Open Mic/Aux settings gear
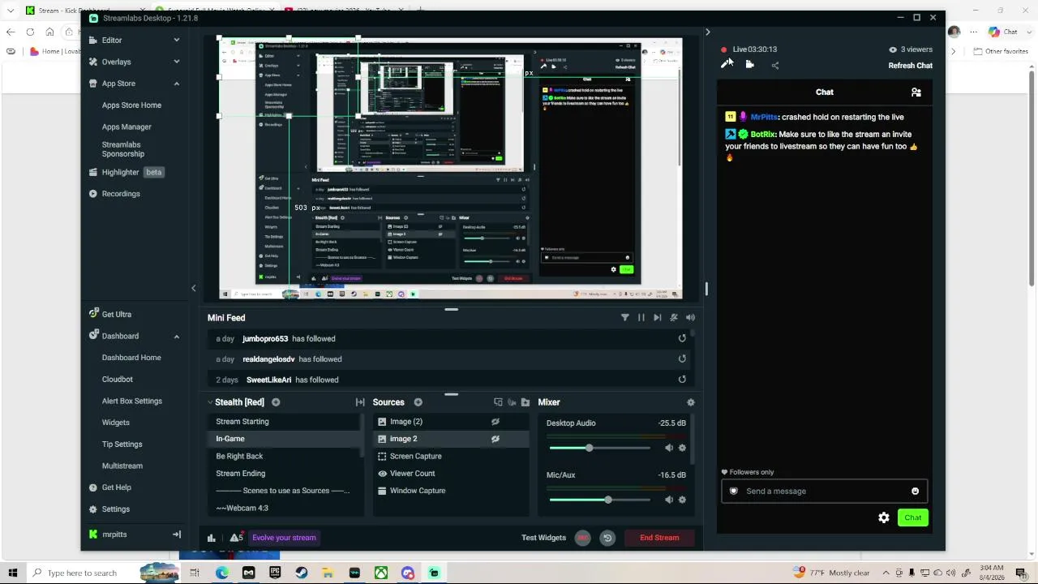Viewport: 1038px width, 584px height. pos(682,500)
